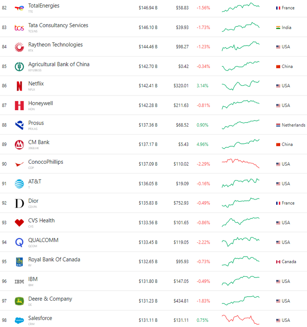The height and width of the screenshot is (327, 307).
Task: Click the Deere & Company deer logo
Action: pos(19,301)
